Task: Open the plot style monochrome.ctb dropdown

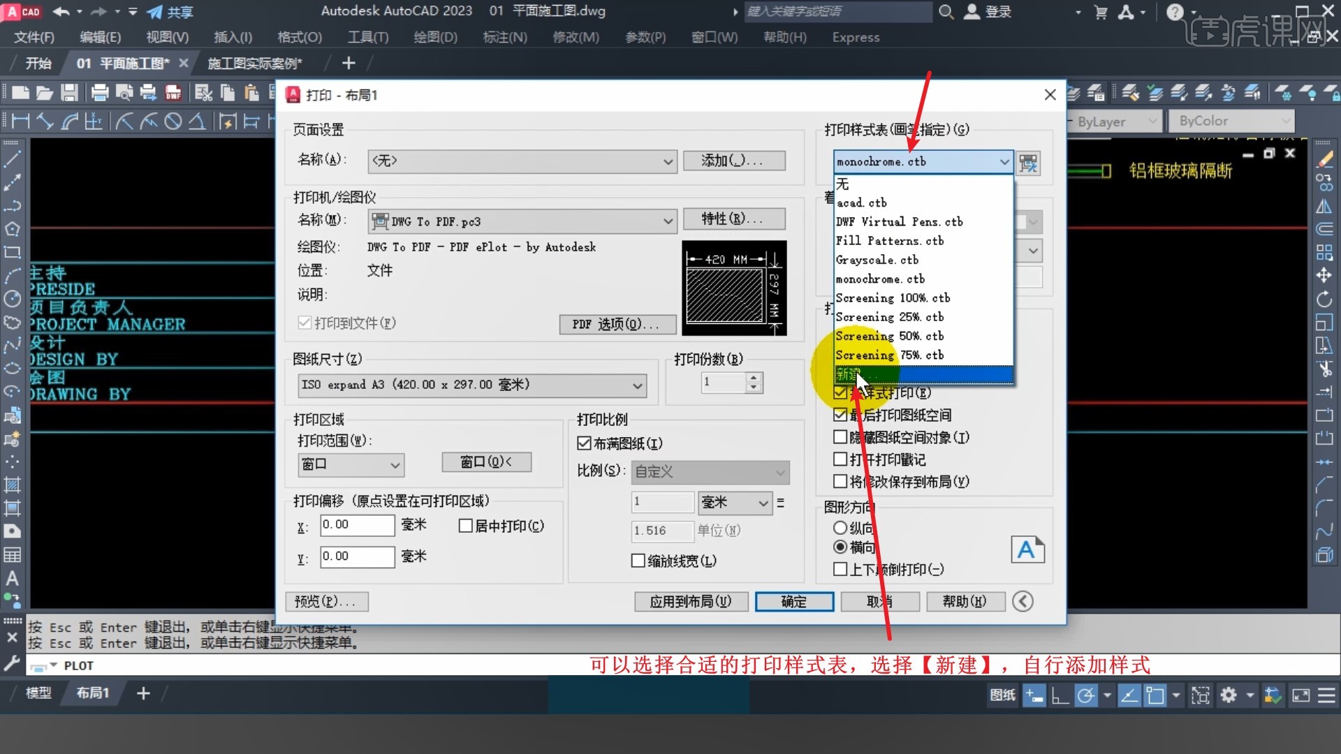Action: tap(923, 161)
